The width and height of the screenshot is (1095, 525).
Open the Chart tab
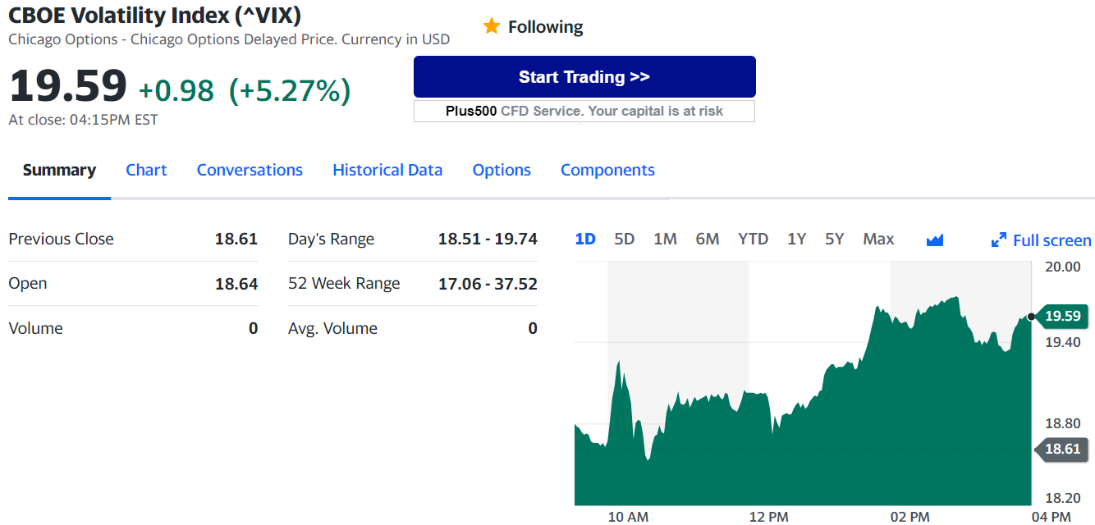point(146,170)
